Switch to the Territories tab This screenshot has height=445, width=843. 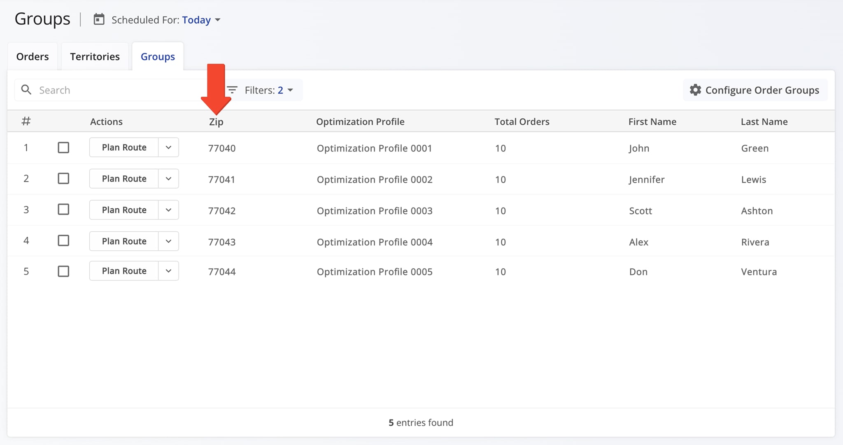(x=95, y=56)
